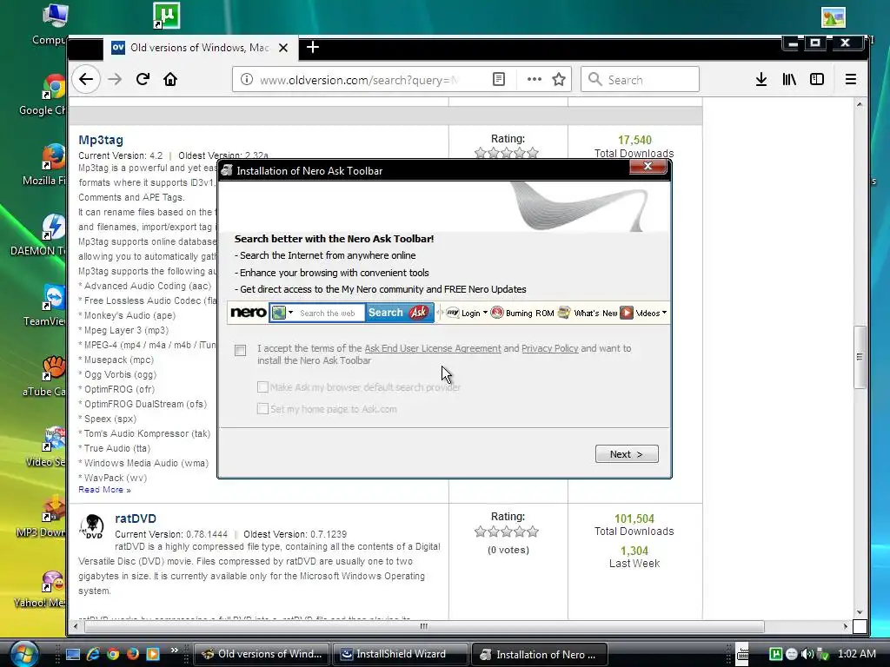Screen dimensions: 890x667
Task: Click the taskbar clock showing 1:02 AM
Action: [856, 654]
